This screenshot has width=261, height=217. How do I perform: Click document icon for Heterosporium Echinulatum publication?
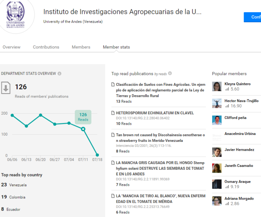click(113, 113)
